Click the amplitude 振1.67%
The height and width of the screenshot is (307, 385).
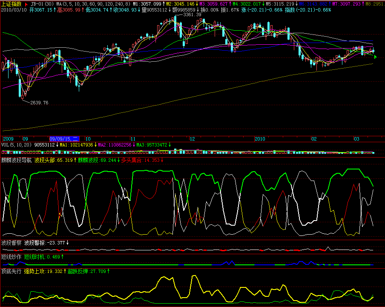tap(230, 10)
